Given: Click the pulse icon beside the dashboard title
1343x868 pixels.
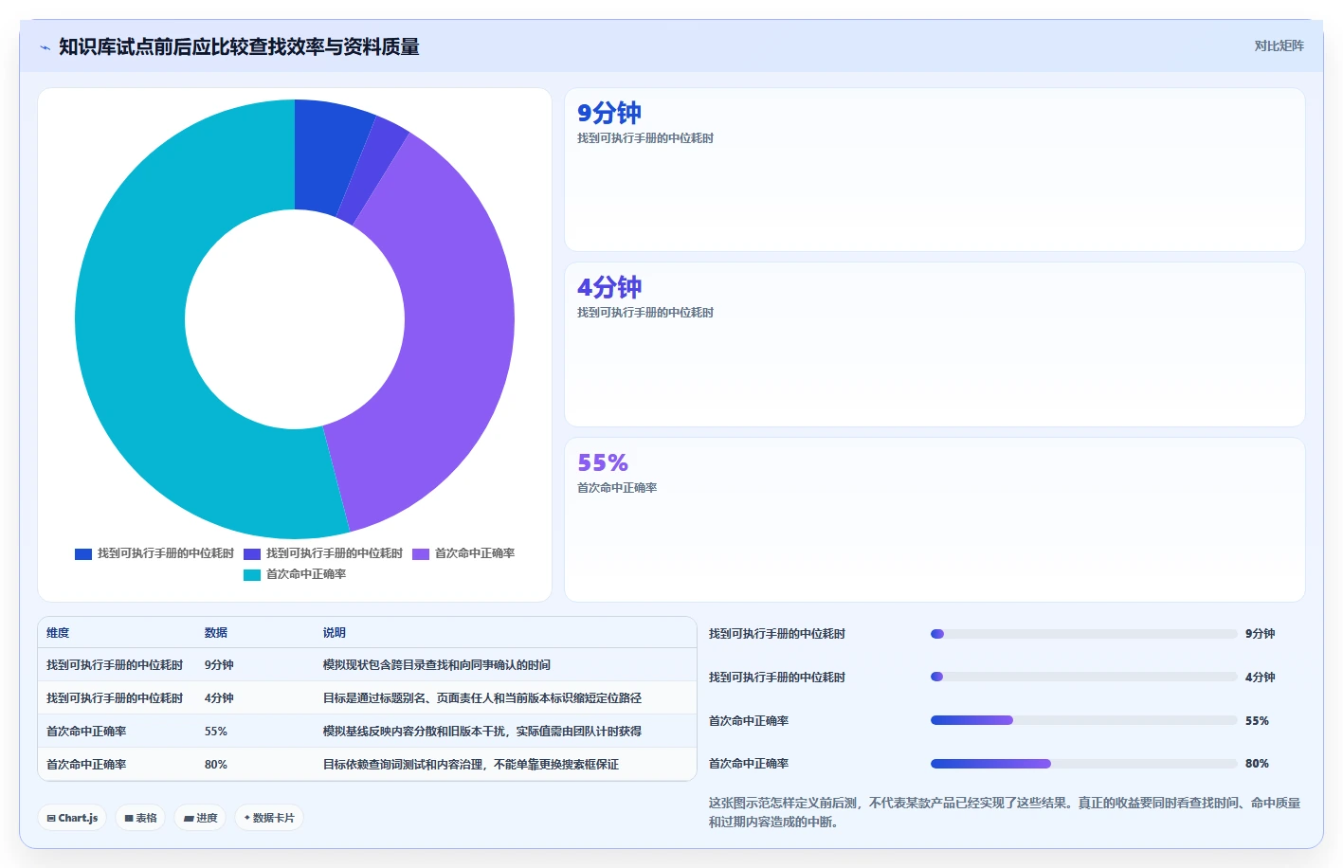Looking at the screenshot, I should [45, 47].
